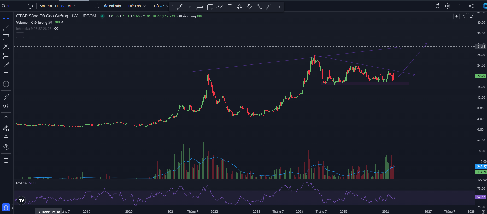The width and height of the screenshot is (487, 214).
Task: Pick the rectangle tool in the floating toolbar
Action: [x=210, y=7]
